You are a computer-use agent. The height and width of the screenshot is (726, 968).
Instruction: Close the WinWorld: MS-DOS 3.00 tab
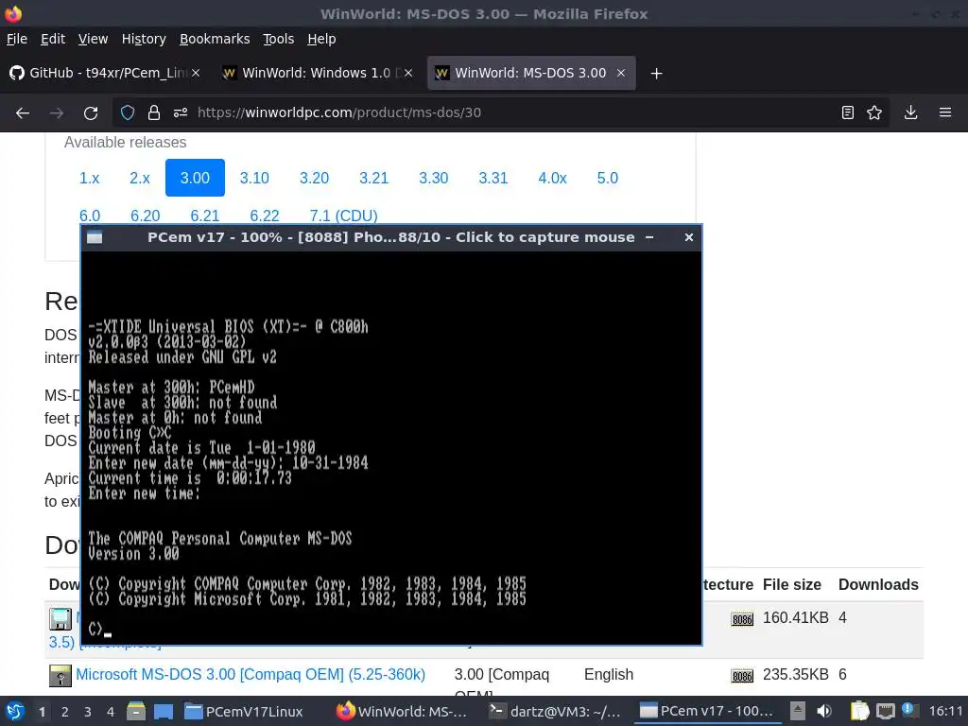[621, 73]
